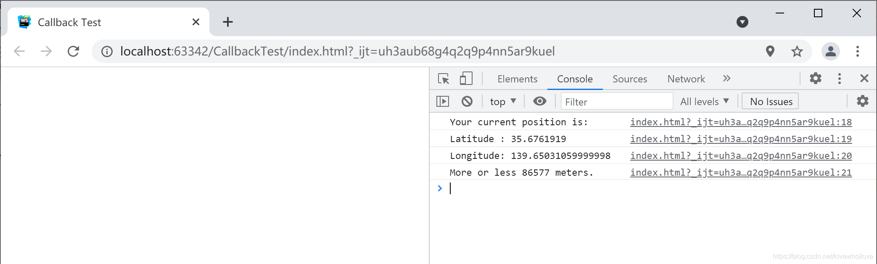Click the forward navigation arrow

46,51
